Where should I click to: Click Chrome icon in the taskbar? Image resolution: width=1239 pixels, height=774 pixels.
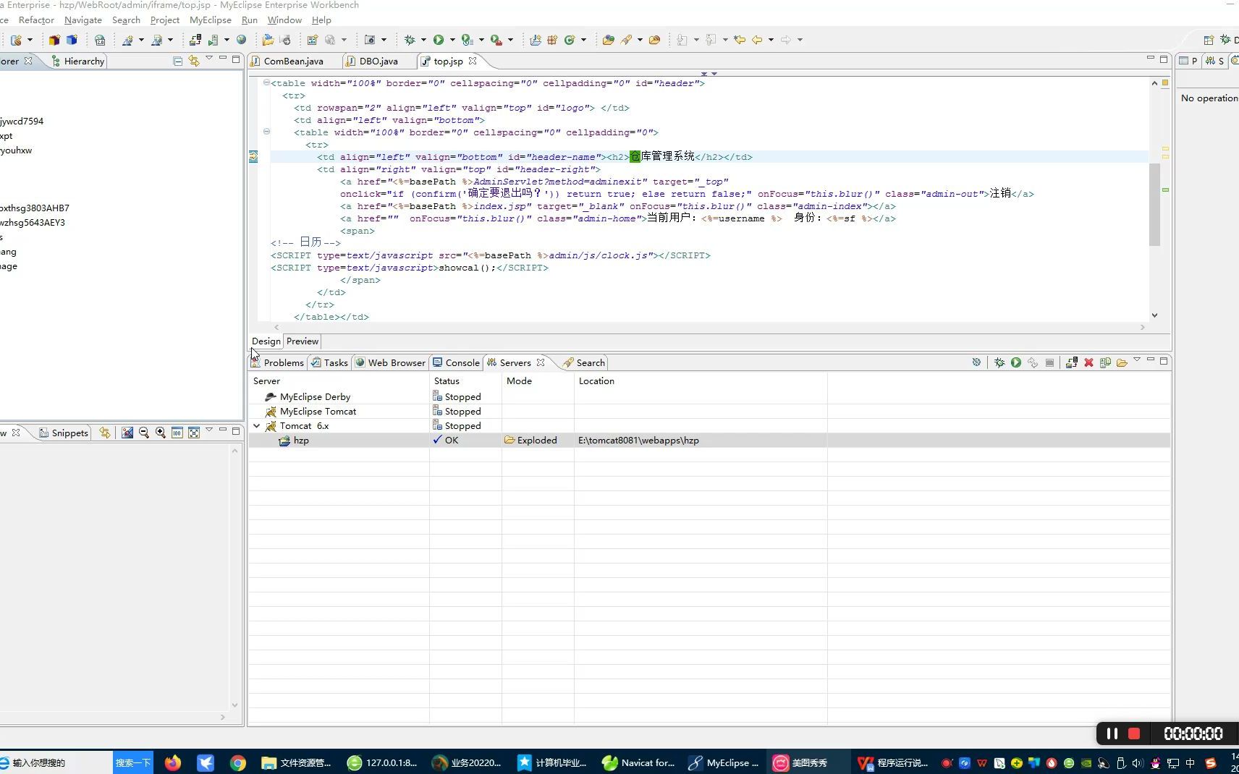point(238,762)
